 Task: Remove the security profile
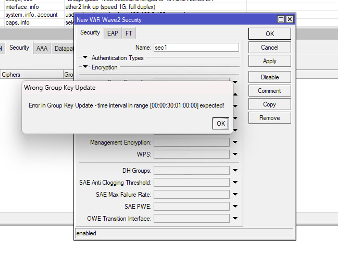pyautogui.click(x=270, y=118)
